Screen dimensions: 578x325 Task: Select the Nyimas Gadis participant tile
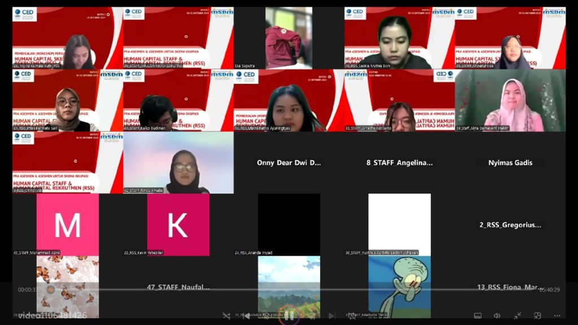[x=510, y=162]
